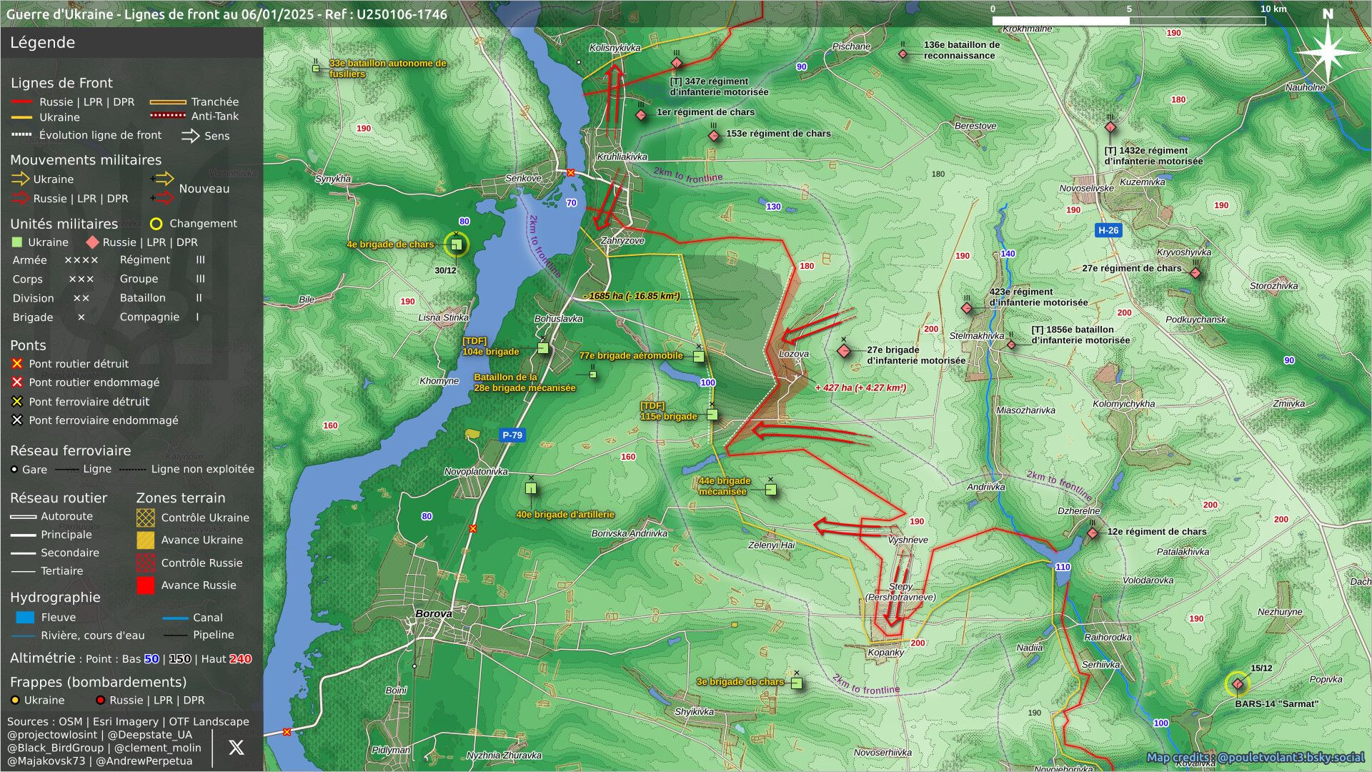Click the 33e bataillon autonome unit square
The height and width of the screenshot is (772, 1372).
coord(316,69)
